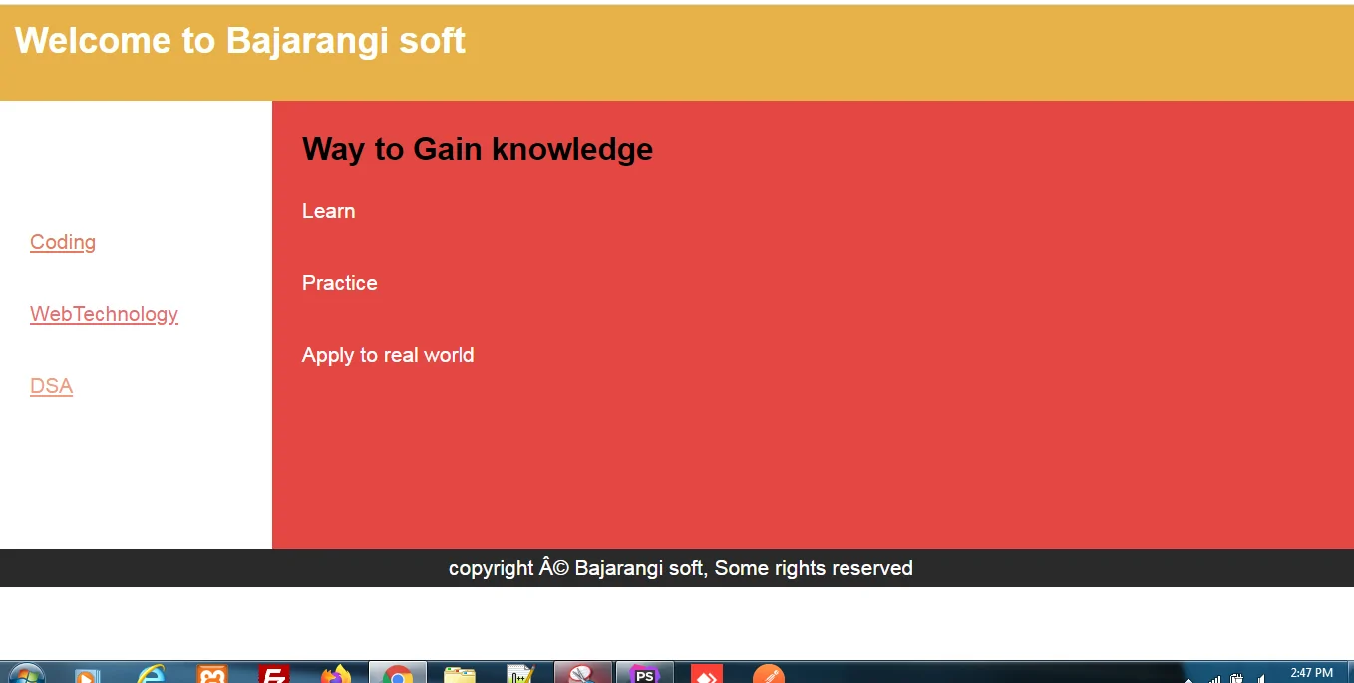Select the Practice text
Viewport: 1354px width, 683px height.
point(340,283)
